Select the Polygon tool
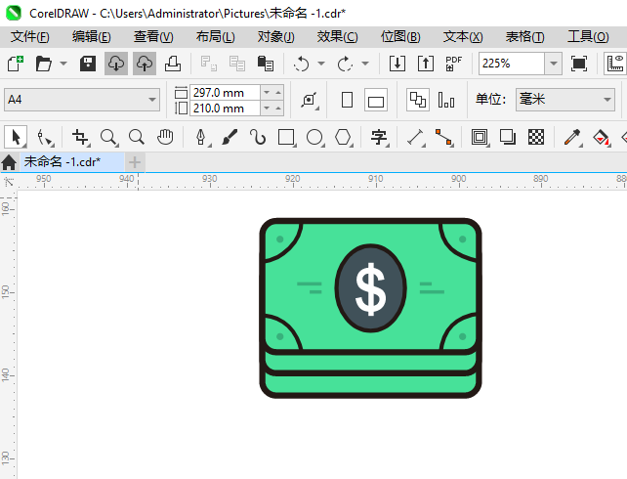Image resolution: width=627 pixels, height=479 pixels. 343,137
